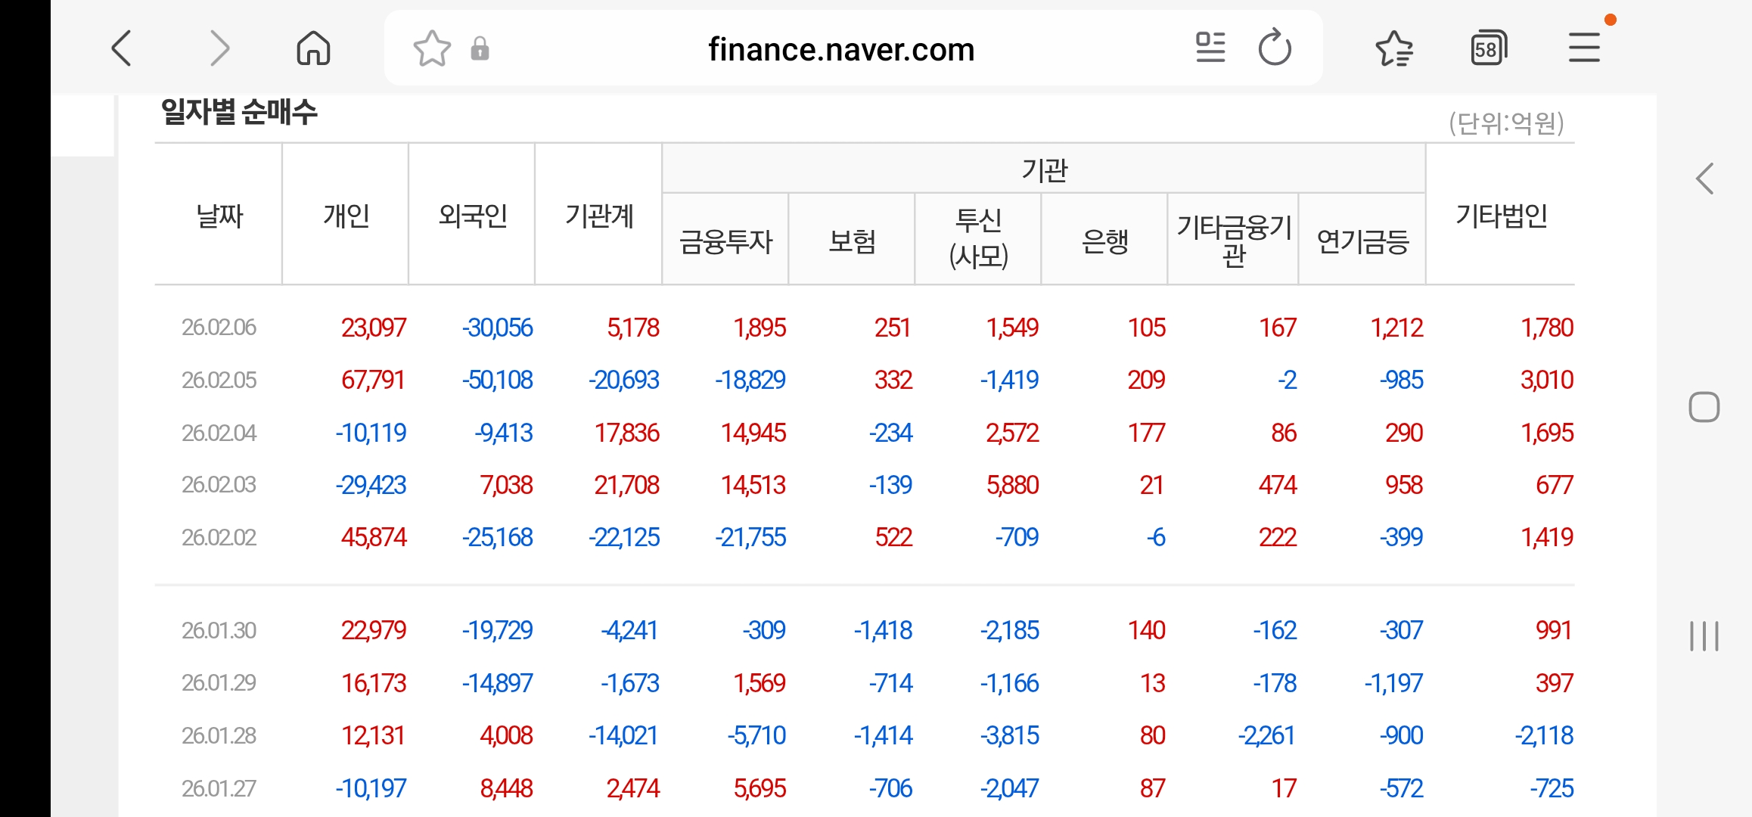This screenshot has height=817, width=1752.
Task: Tap the browser forward arrow
Action: [219, 49]
